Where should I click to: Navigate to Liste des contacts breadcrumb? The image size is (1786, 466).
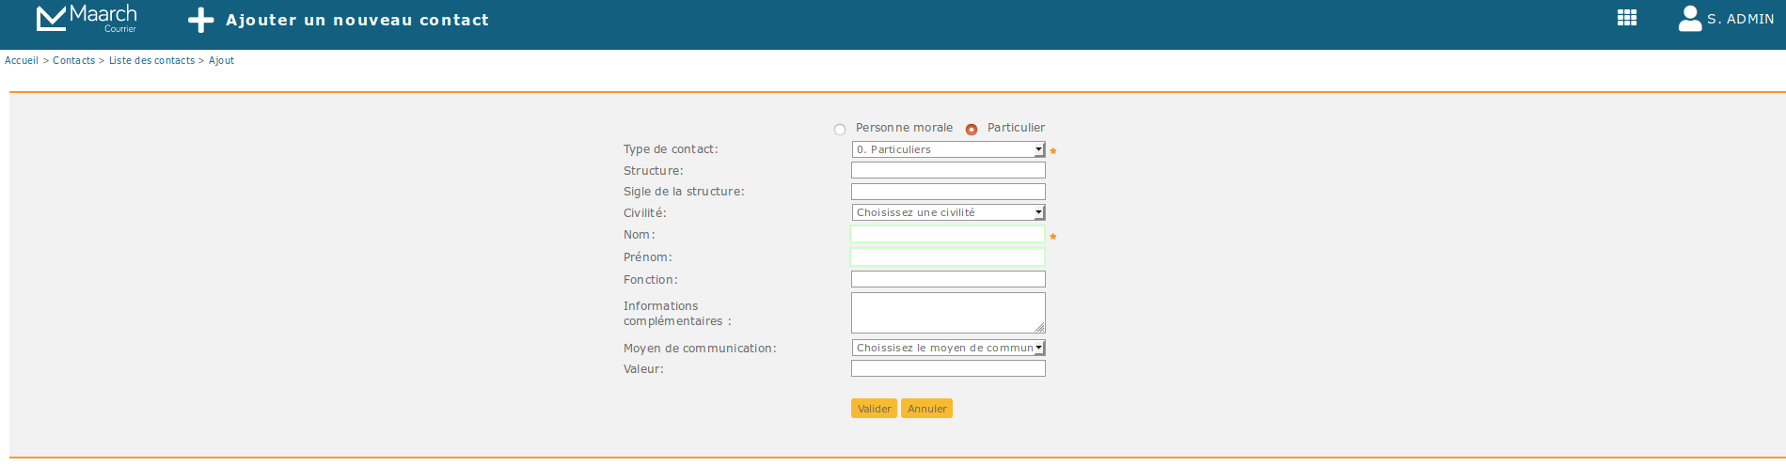[x=151, y=60]
